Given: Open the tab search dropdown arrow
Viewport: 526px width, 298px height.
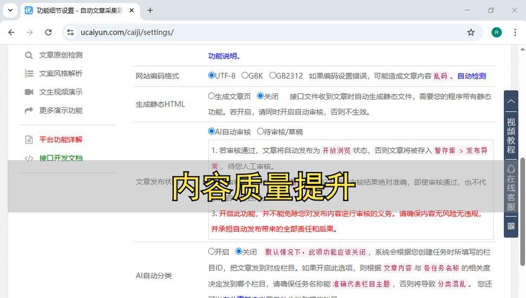Looking at the screenshot, I should pos(10,10).
